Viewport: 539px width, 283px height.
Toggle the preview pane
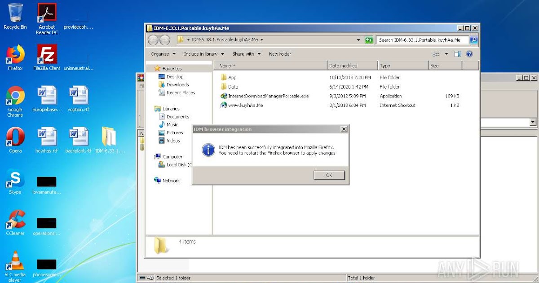458,54
